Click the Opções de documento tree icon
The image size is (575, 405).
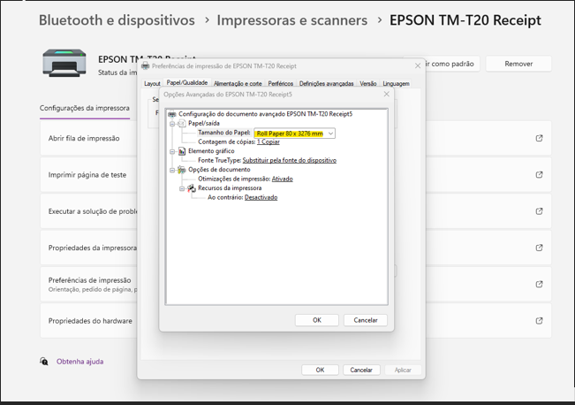(x=182, y=170)
